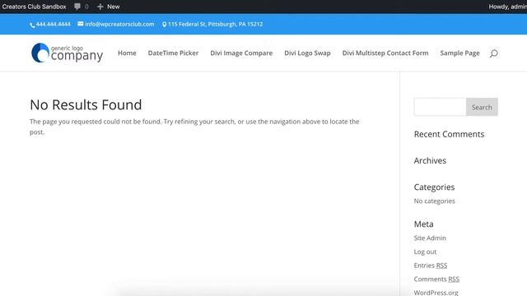The image size is (527, 296).
Task: Click the email envelope icon
Action: pyautogui.click(x=81, y=24)
